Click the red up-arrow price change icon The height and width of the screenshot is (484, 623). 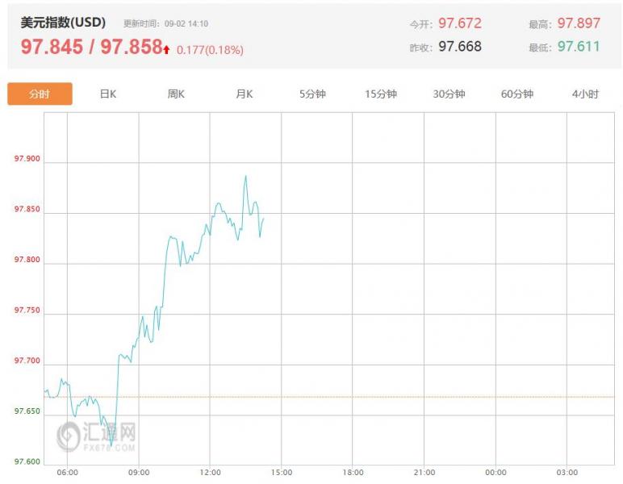coord(167,49)
